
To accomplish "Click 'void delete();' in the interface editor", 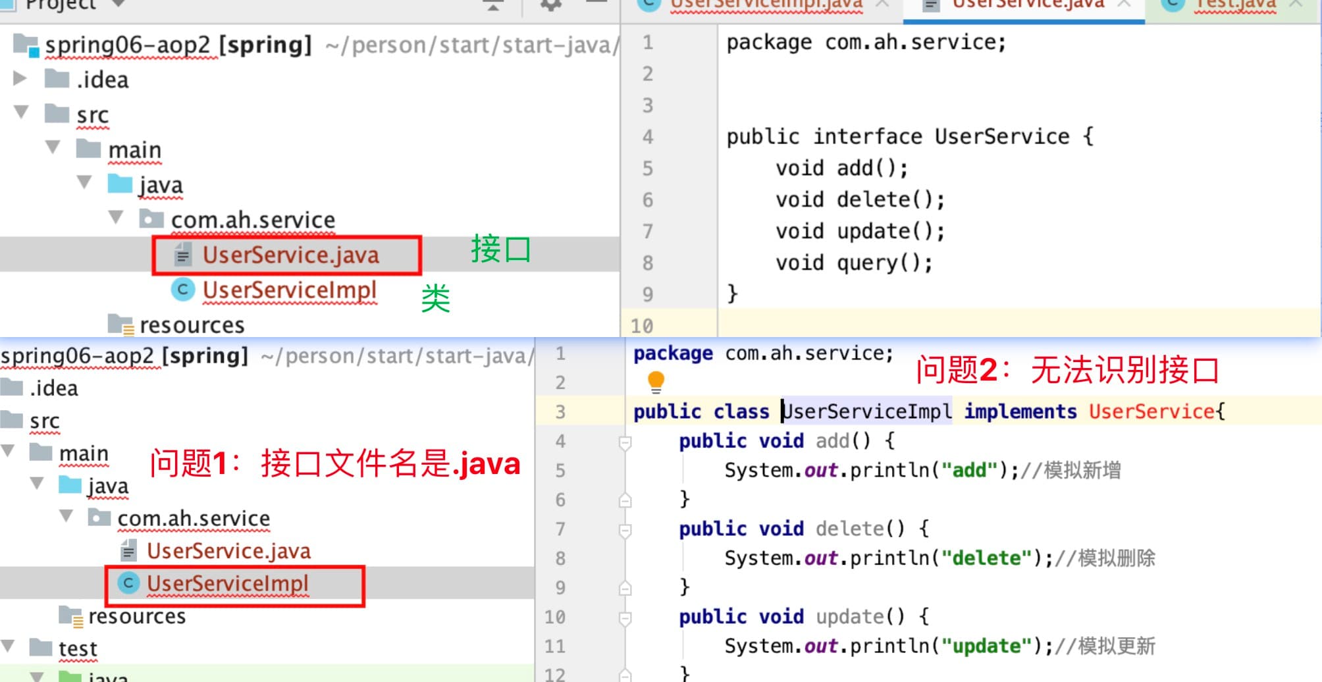I will point(860,200).
